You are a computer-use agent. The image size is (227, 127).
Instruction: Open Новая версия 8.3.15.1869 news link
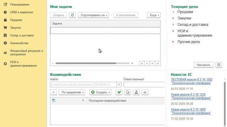coord(191,111)
